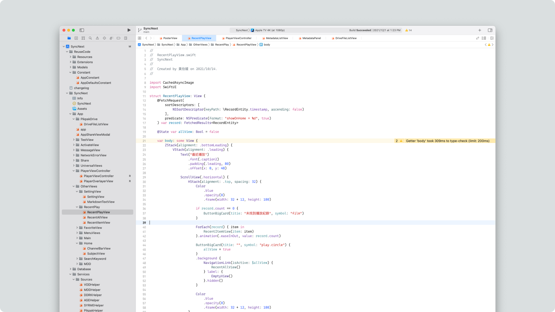
Task: Open the RecentAllView file
Action: point(95,217)
